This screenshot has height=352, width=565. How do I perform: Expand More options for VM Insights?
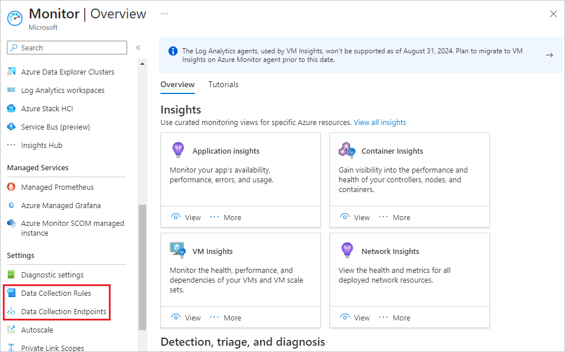[226, 318]
